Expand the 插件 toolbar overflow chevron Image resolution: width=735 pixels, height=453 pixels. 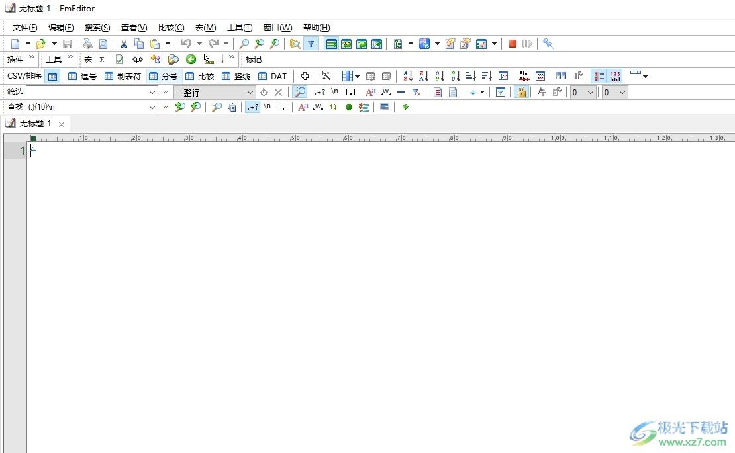[31, 57]
